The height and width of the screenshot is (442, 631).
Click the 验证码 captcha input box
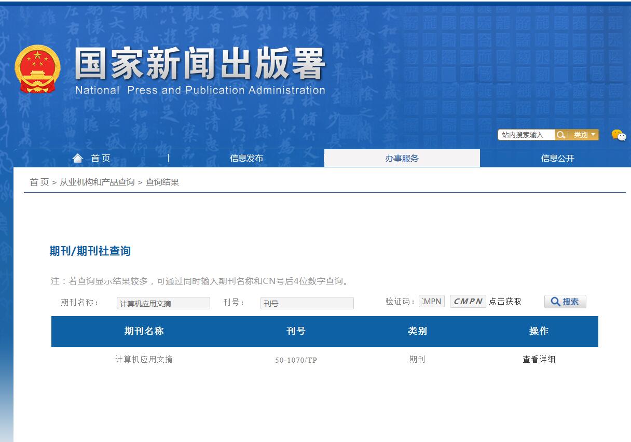(432, 301)
